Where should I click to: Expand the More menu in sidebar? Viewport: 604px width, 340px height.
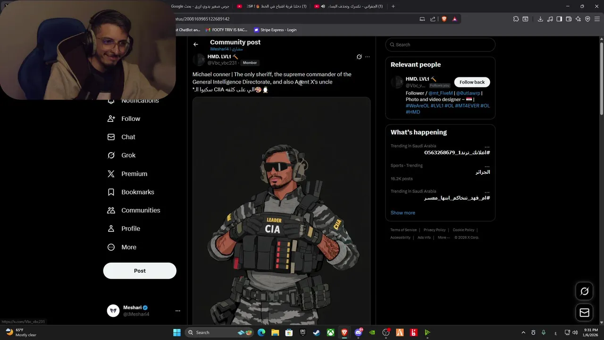[122, 247]
